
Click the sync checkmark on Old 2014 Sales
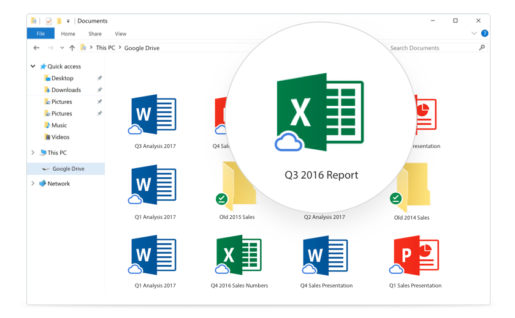point(396,199)
